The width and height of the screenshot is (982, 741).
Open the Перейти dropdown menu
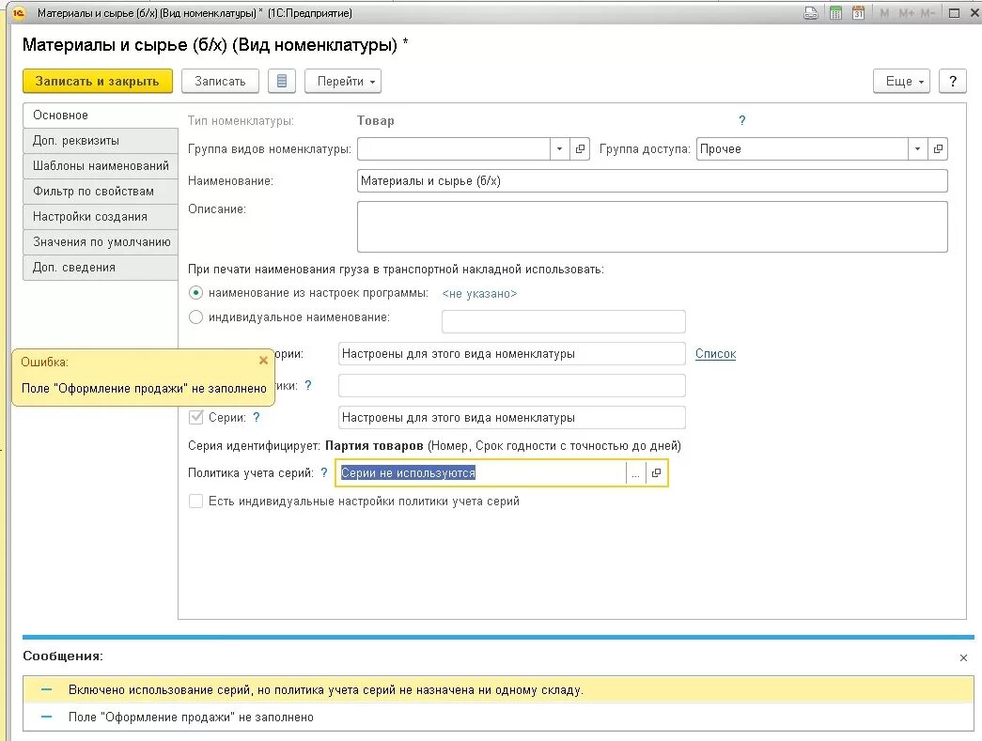click(x=343, y=82)
